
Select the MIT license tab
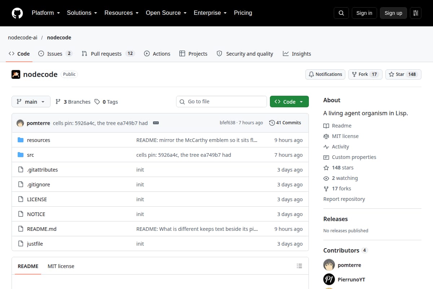(x=61, y=266)
